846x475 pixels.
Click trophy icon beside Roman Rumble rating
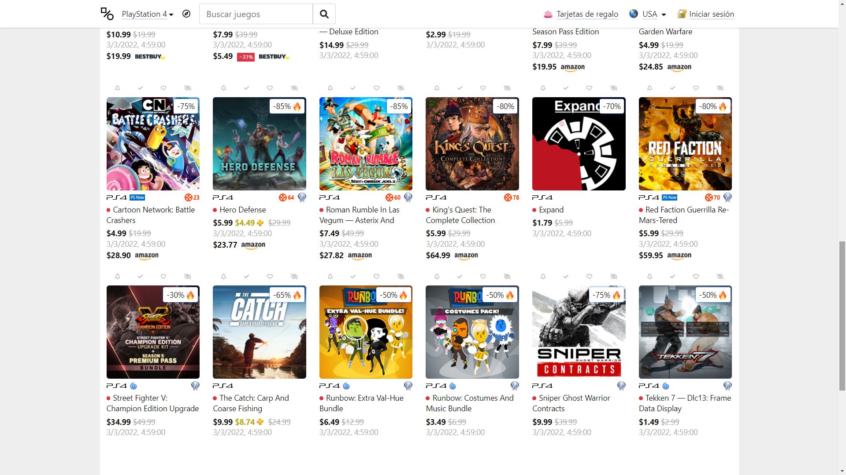[408, 197]
